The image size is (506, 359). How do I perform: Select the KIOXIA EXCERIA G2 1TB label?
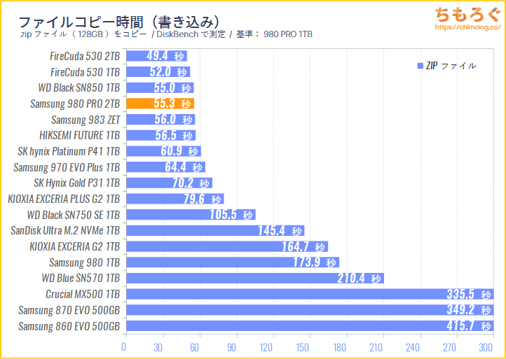pyautogui.click(x=75, y=246)
